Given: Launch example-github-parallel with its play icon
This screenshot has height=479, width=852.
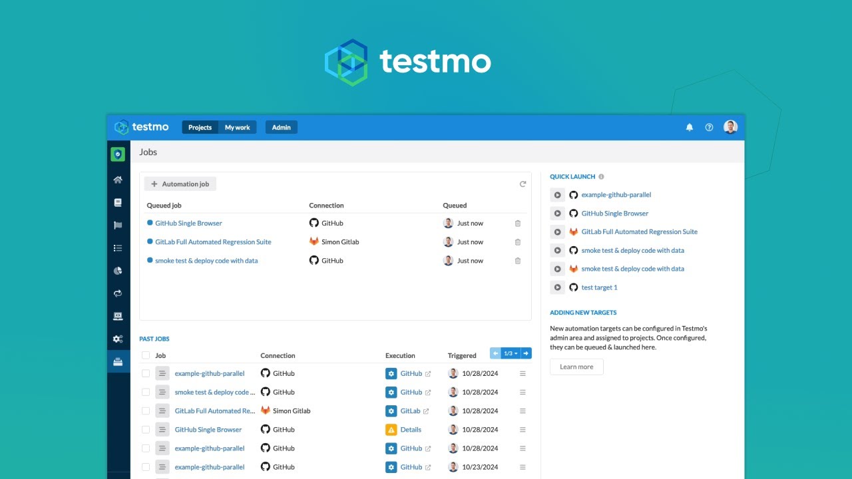Looking at the screenshot, I should (x=557, y=195).
